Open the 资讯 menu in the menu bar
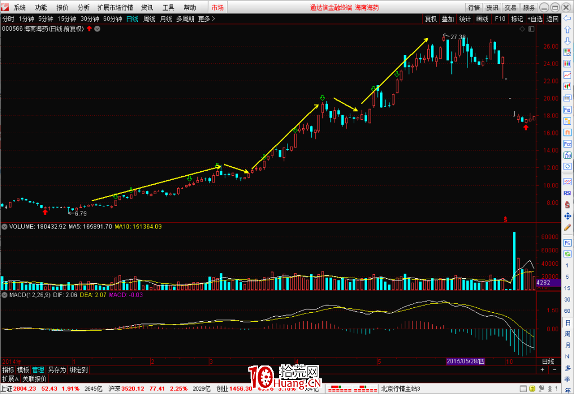574x394 pixels. tap(147, 7)
